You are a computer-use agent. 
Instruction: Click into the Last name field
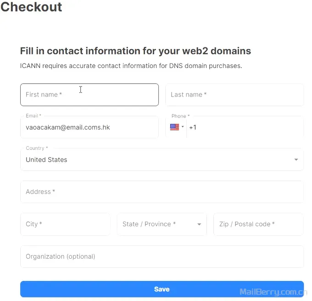click(x=234, y=95)
